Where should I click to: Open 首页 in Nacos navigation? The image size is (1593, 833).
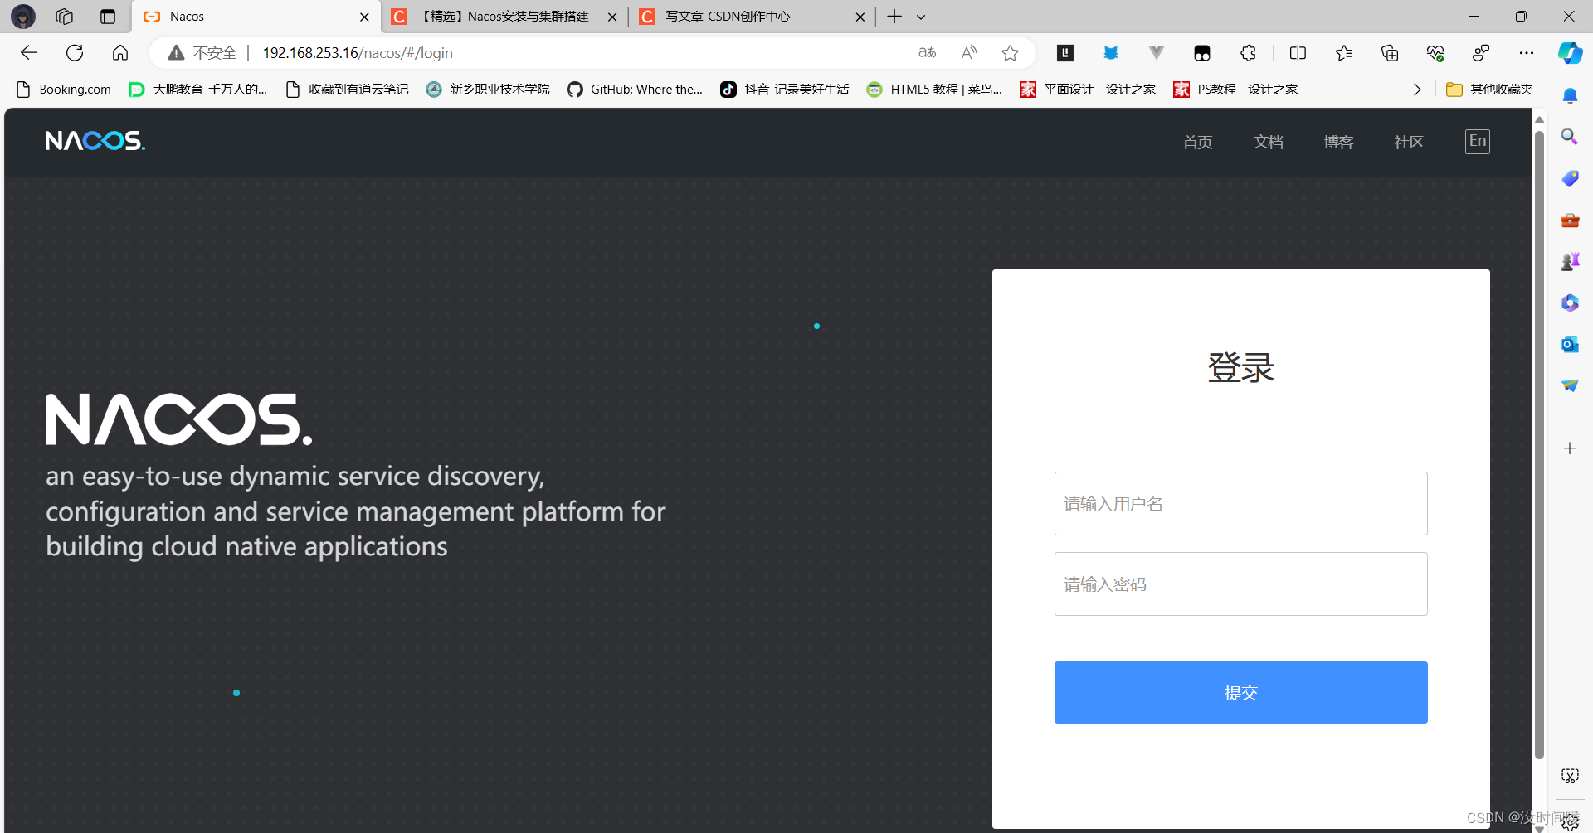point(1197,143)
